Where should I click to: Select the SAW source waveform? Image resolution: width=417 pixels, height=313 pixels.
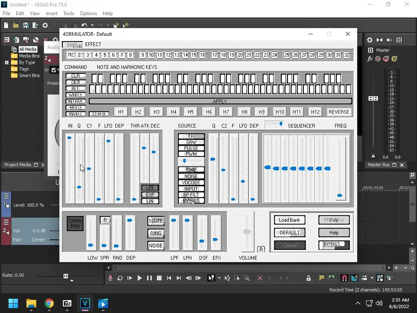[x=191, y=142]
